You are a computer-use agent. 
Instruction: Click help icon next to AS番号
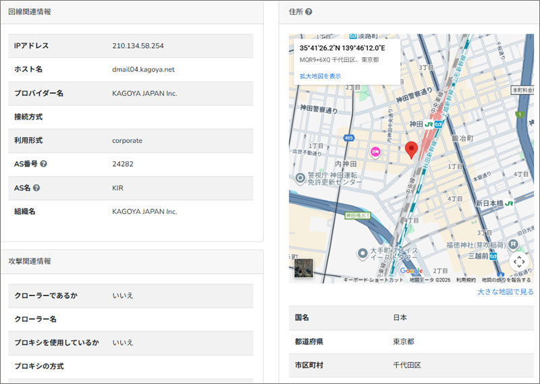pos(43,164)
